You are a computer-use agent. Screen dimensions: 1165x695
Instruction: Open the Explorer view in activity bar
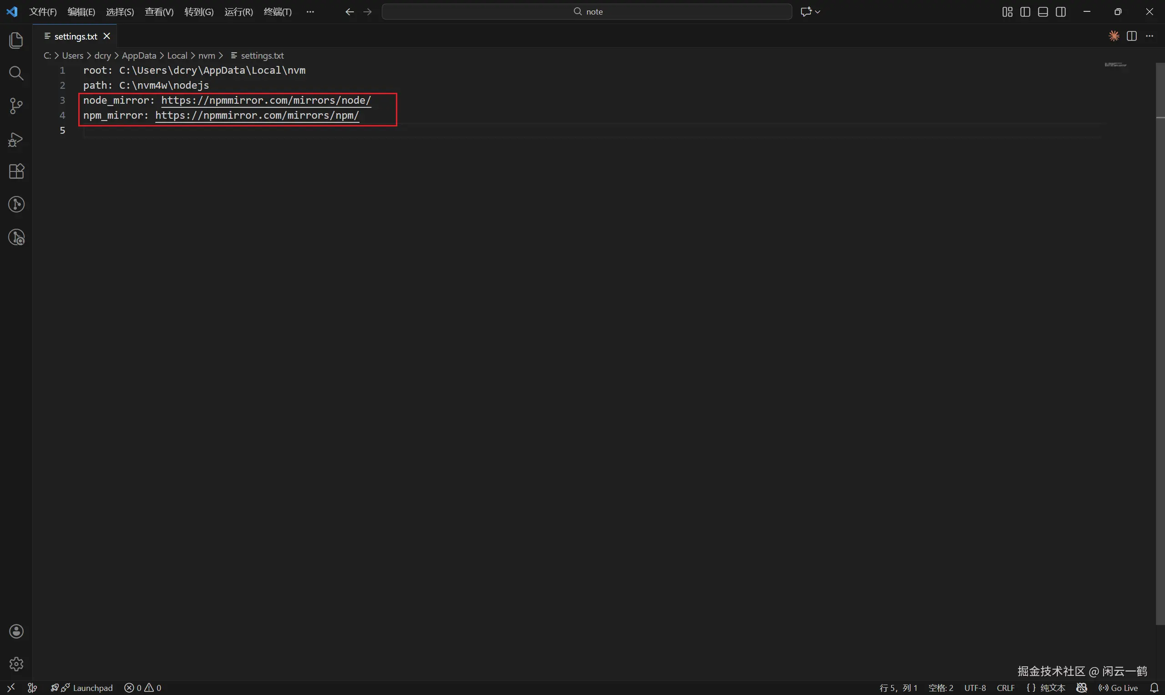click(x=16, y=40)
